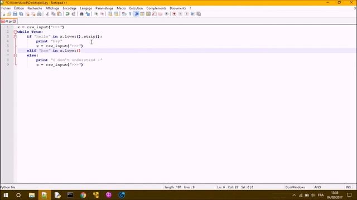Image resolution: width=357 pixels, height=200 pixels.
Task: Open the Encodage menu
Action: coord(69,8)
